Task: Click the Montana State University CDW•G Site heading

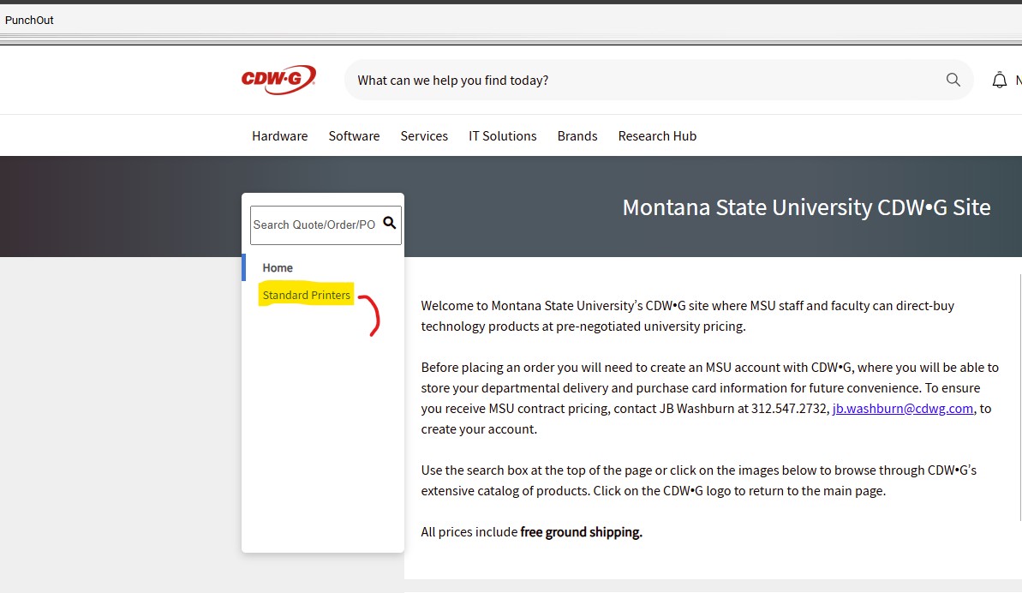Action: click(805, 207)
